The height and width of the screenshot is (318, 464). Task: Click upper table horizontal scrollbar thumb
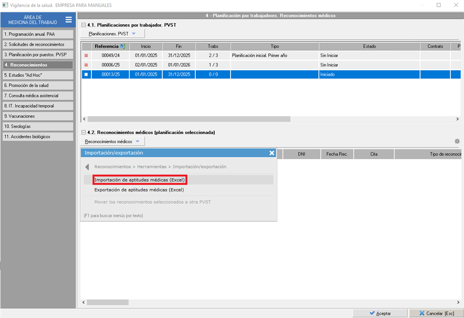[x=189, y=119]
